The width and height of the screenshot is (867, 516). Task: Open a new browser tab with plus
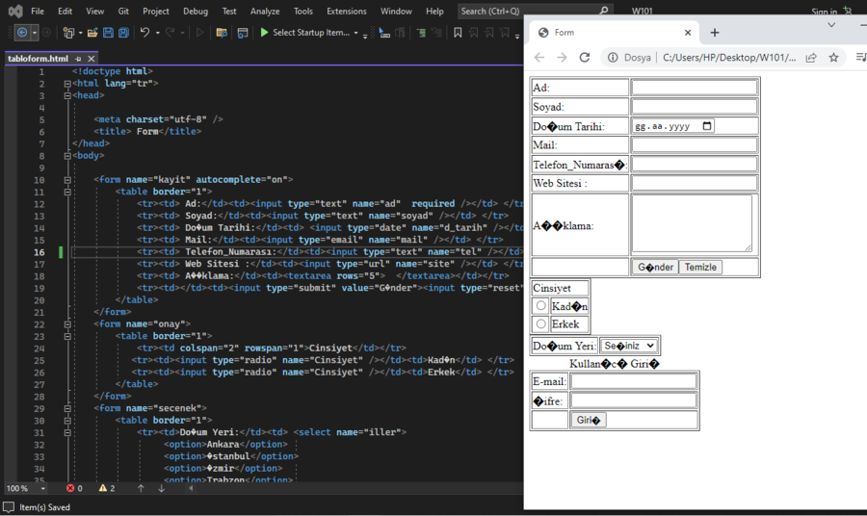point(715,33)
